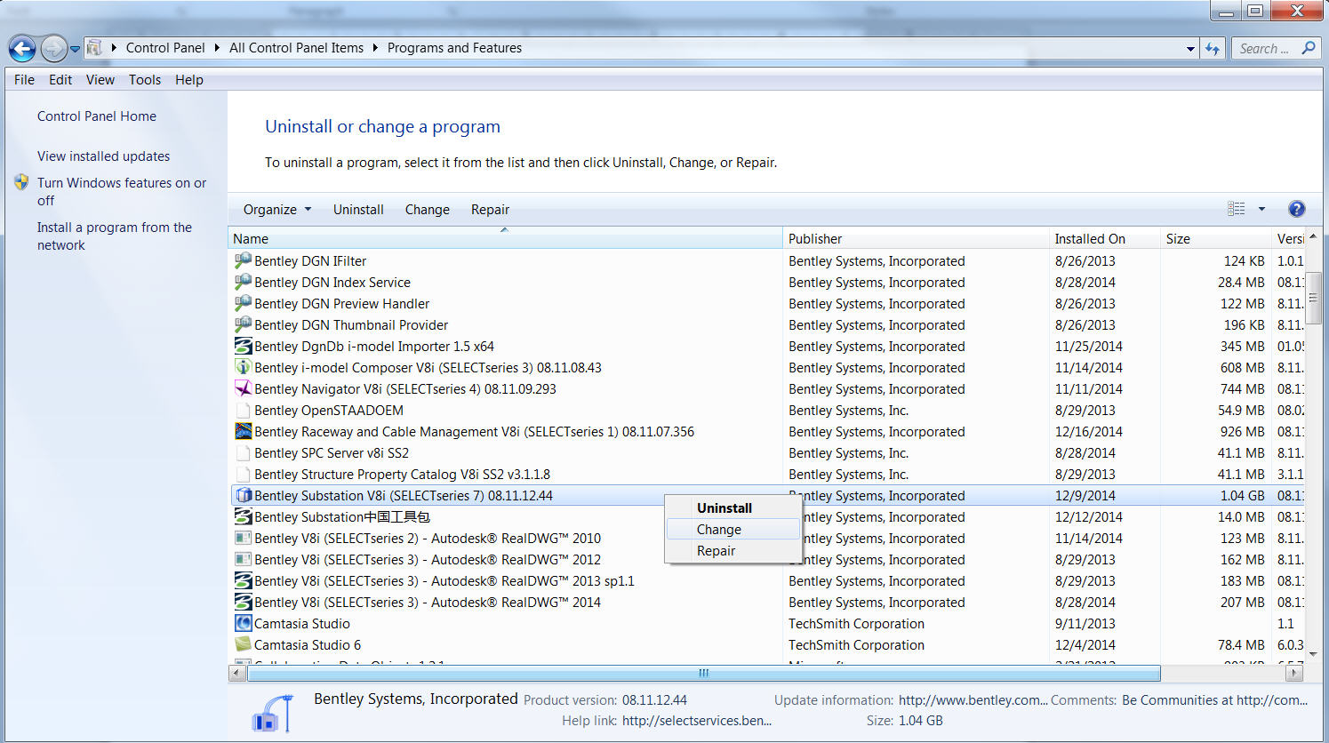Screen dimensions: 1329x743
Task: Click the Forward navigation arrow
Action: (x=53, y=48)
